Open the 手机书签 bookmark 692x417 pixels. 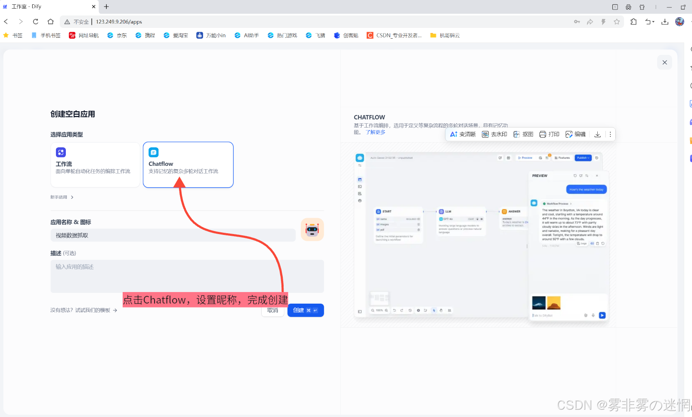pos(46,35)
